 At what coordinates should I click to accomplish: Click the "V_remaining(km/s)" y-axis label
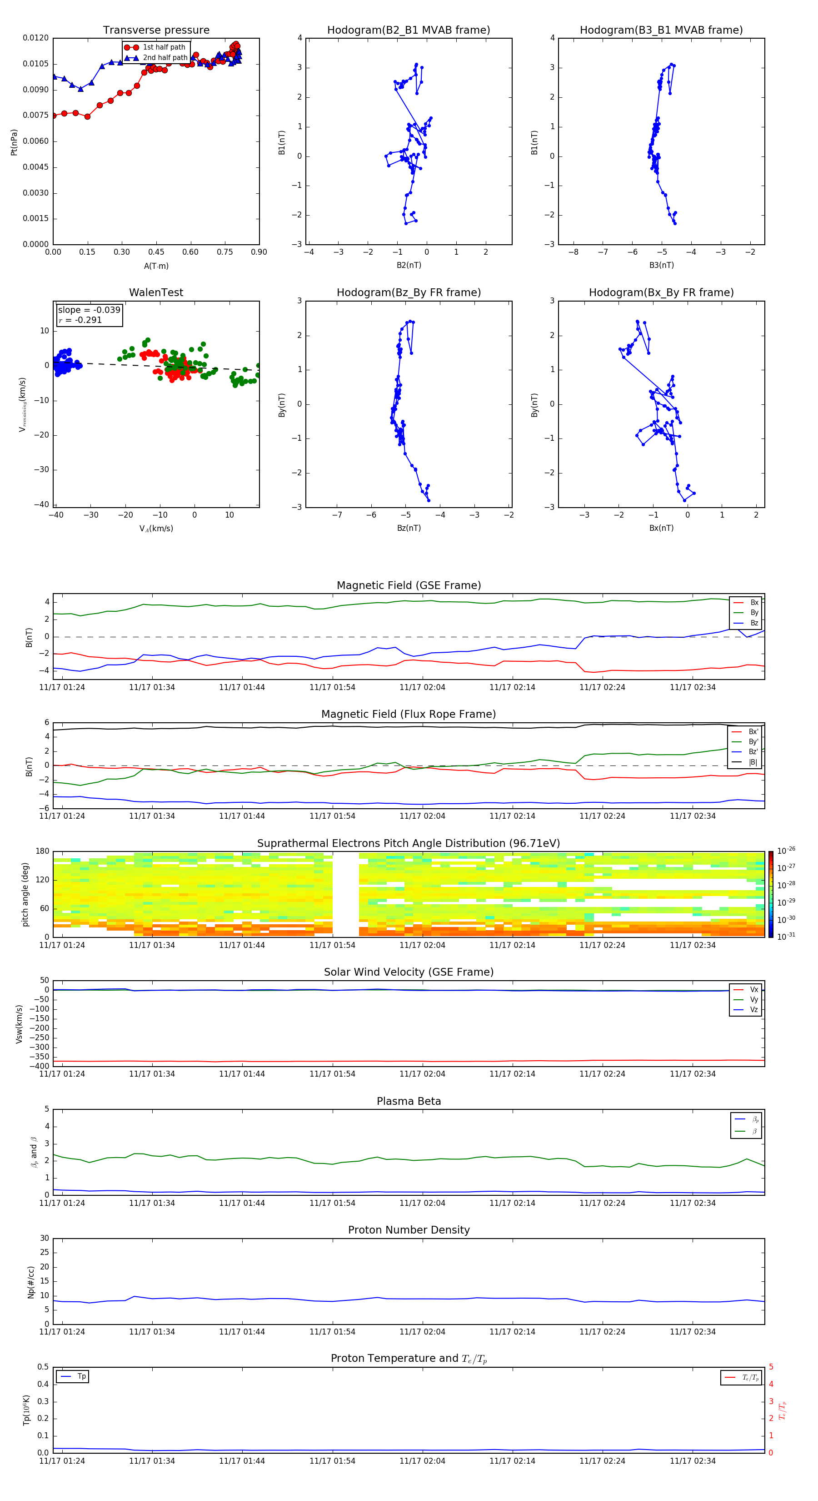click(23, 404)
